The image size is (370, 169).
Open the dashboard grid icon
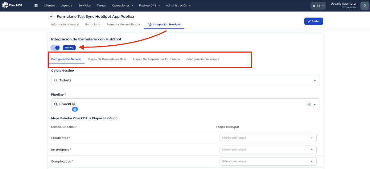coord(36,6)
